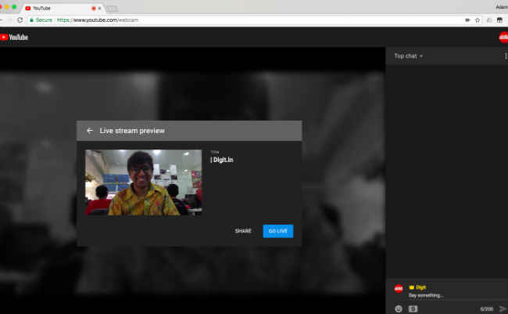Reload the page in browser

pos(20,20)
